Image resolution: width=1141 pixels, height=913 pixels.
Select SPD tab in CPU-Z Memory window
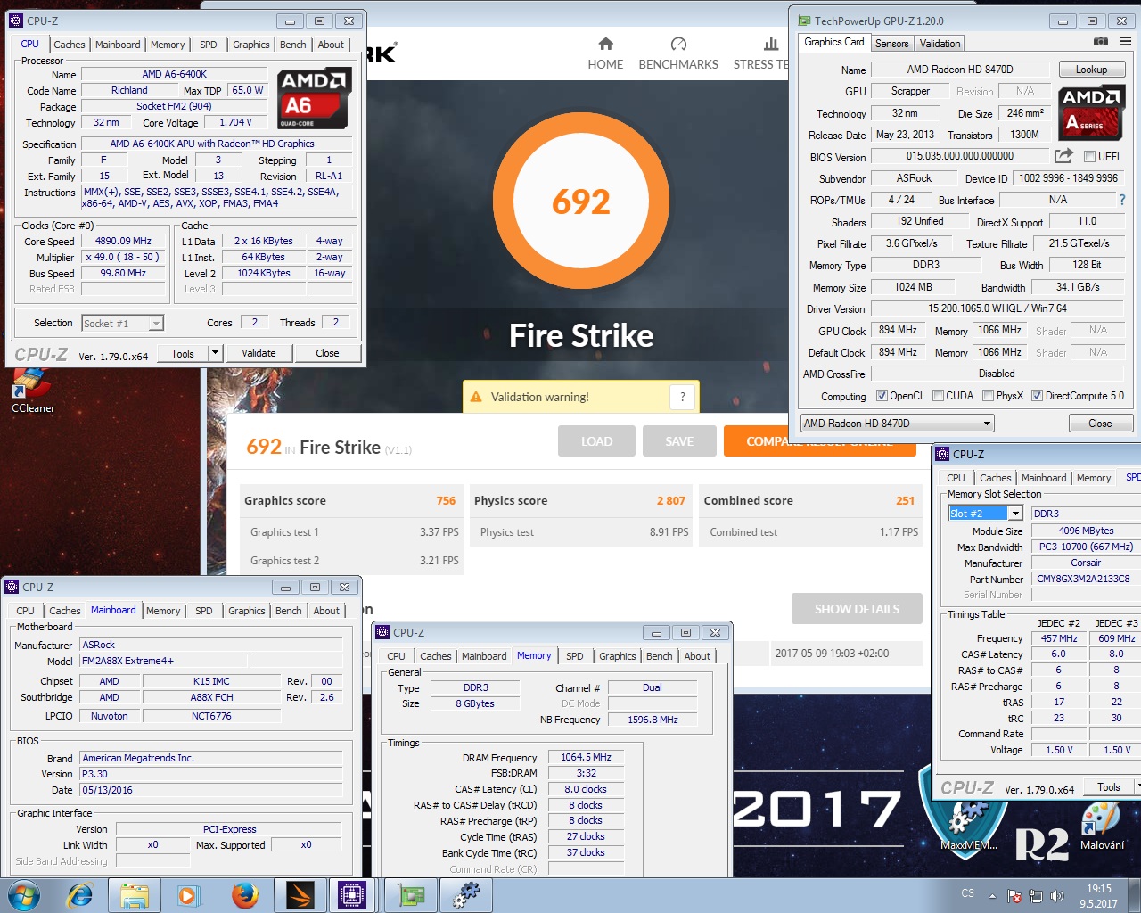pos(575,656)
